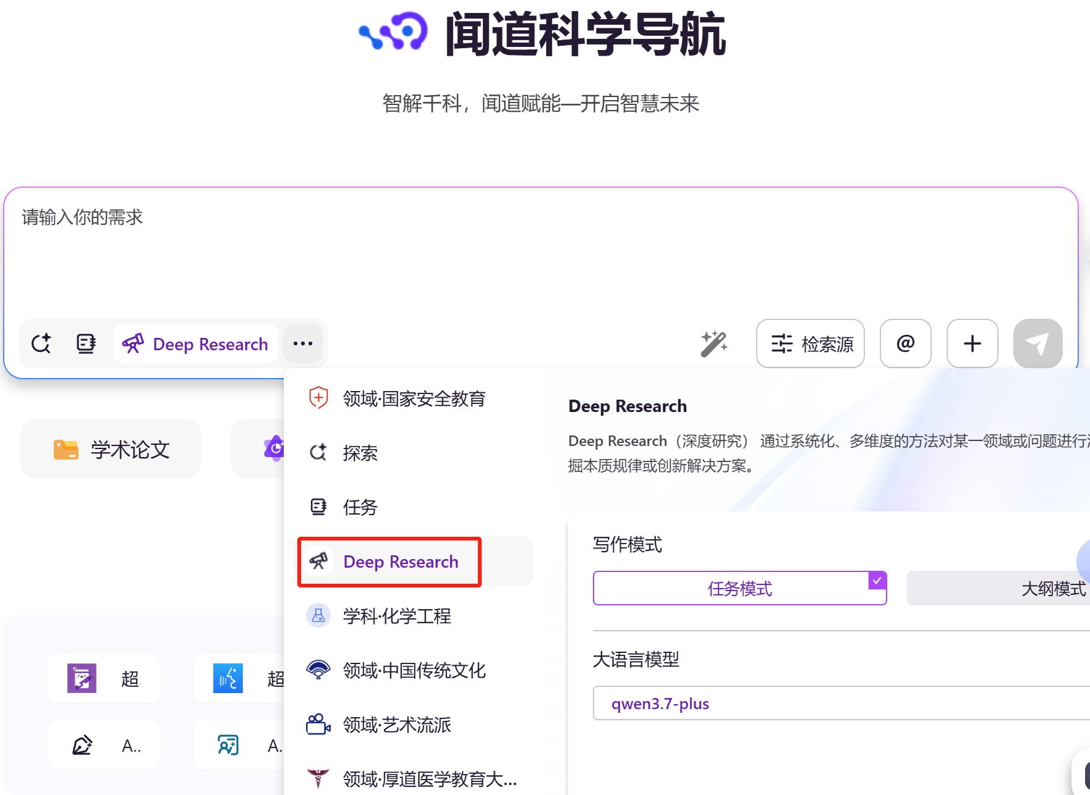Click the camera icon beside 领域·艺术流派
1090x795 pixels.
tap(318, 724)
